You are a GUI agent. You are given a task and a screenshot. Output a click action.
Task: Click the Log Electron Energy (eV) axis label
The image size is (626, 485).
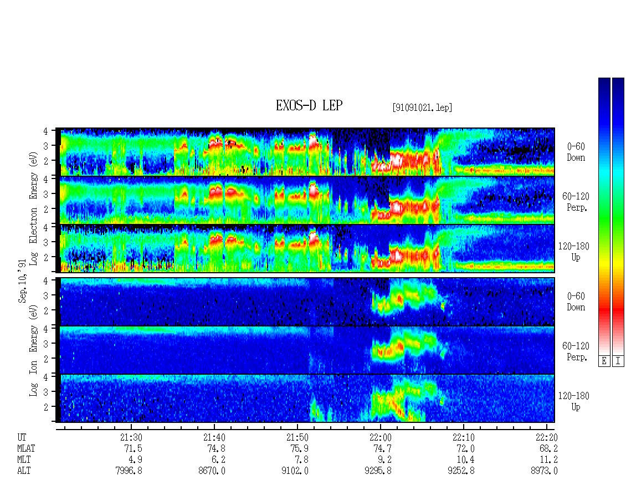coord(33,208)
